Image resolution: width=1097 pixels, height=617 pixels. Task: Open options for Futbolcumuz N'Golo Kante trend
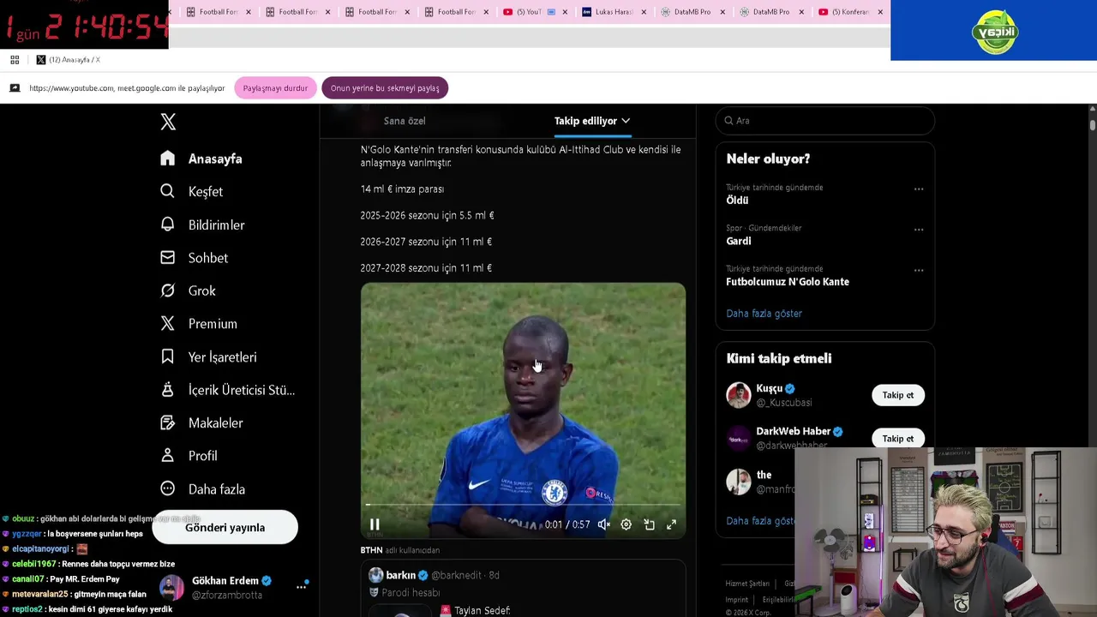click(919, 271)
